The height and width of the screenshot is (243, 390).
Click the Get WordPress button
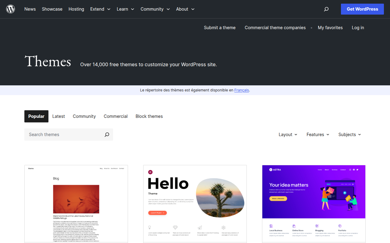pyautogui.click(x=362, y=9)
